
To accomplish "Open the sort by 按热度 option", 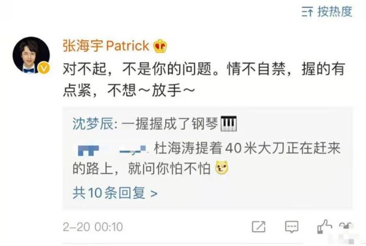I will (x=327, y=11).
